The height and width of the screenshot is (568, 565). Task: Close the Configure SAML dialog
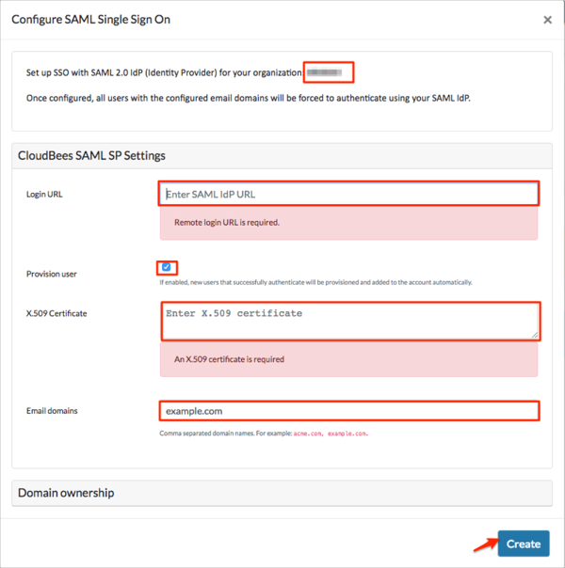click(548, 20)
